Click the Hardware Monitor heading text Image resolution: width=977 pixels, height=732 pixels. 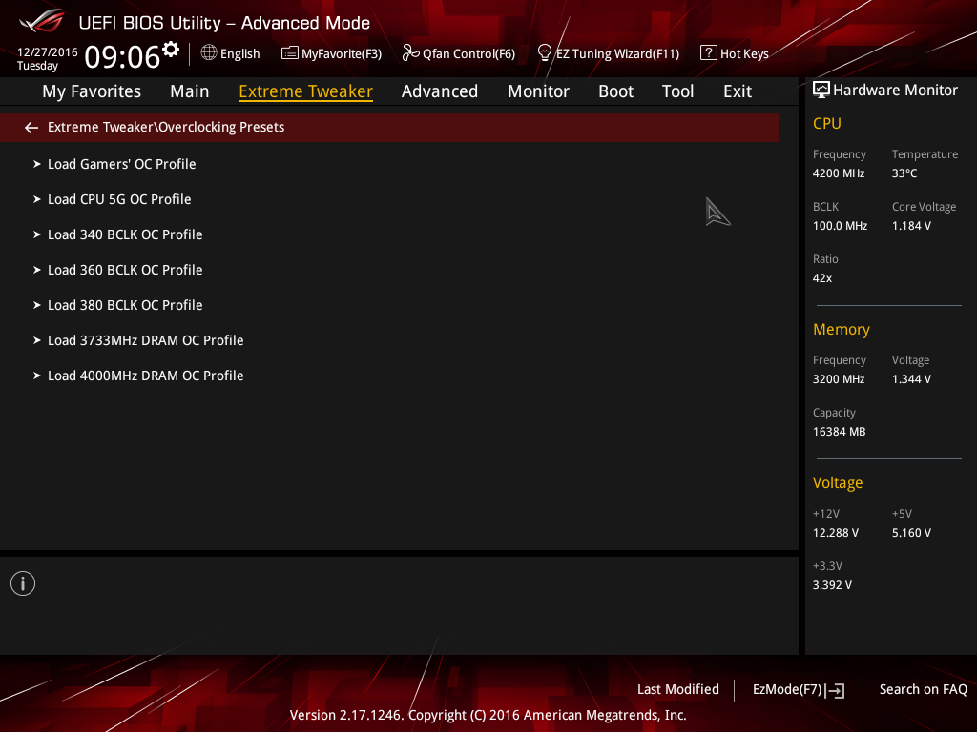click(895, 91)
